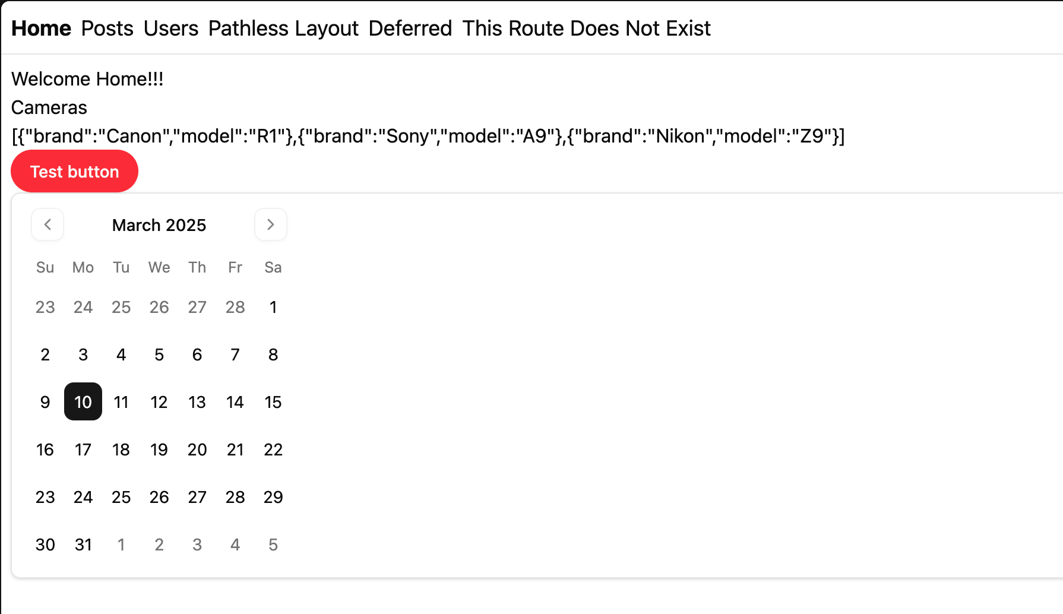This screenshot has height=614, width=1063.
Task: Open the Users nav link
Action: point(171,28)
